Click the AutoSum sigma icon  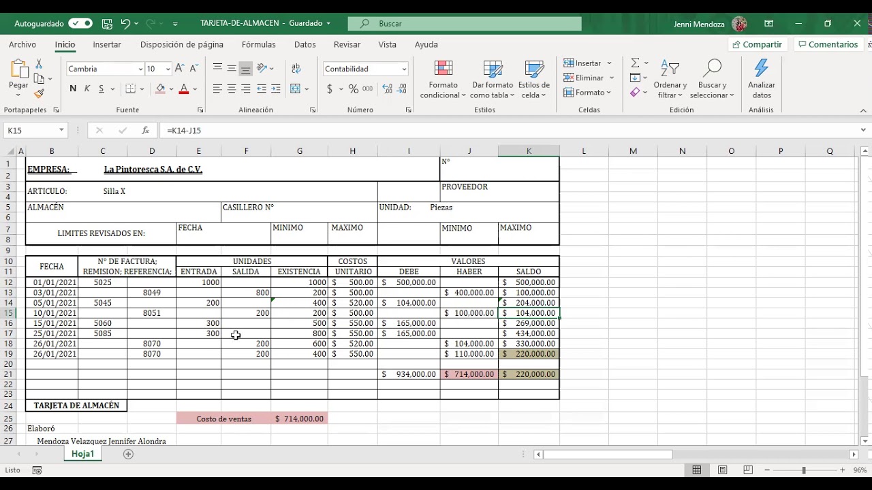tap(635, 63)
